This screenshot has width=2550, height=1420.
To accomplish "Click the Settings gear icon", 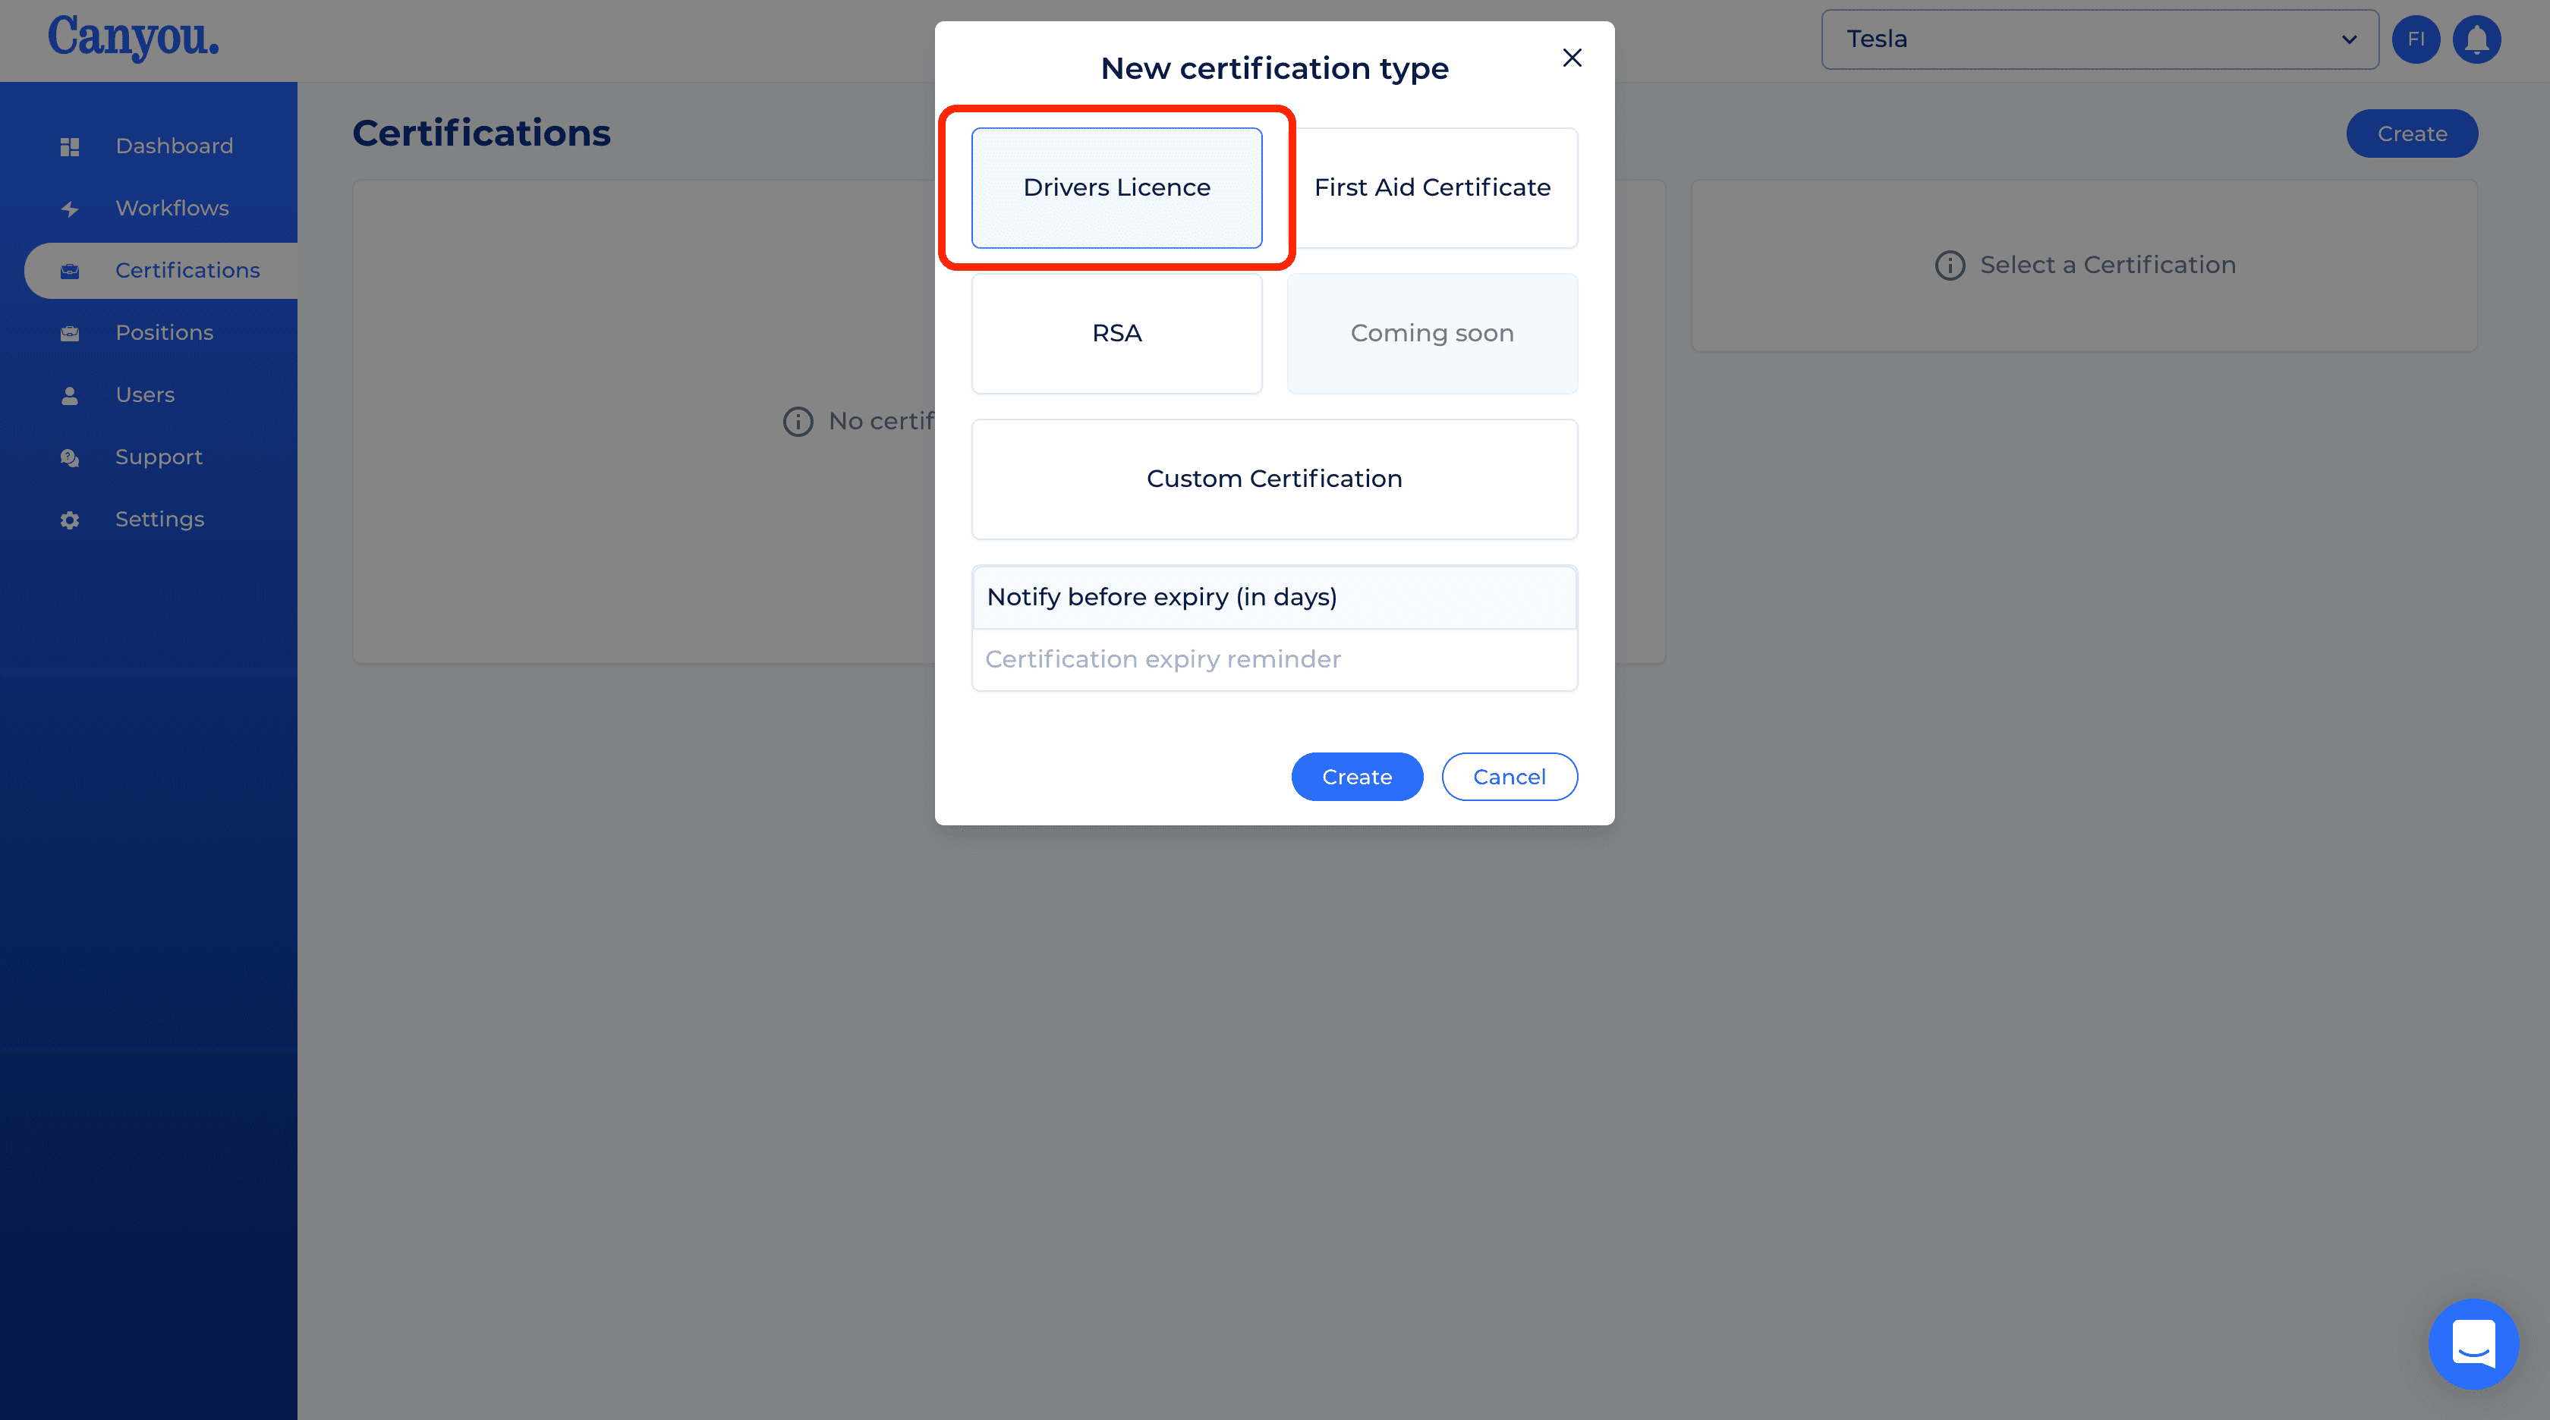I will click(69, 520).
